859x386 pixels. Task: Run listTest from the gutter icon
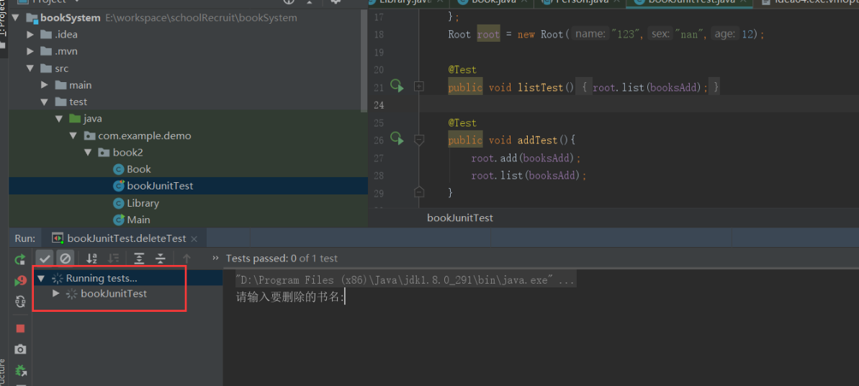(397, 86)
